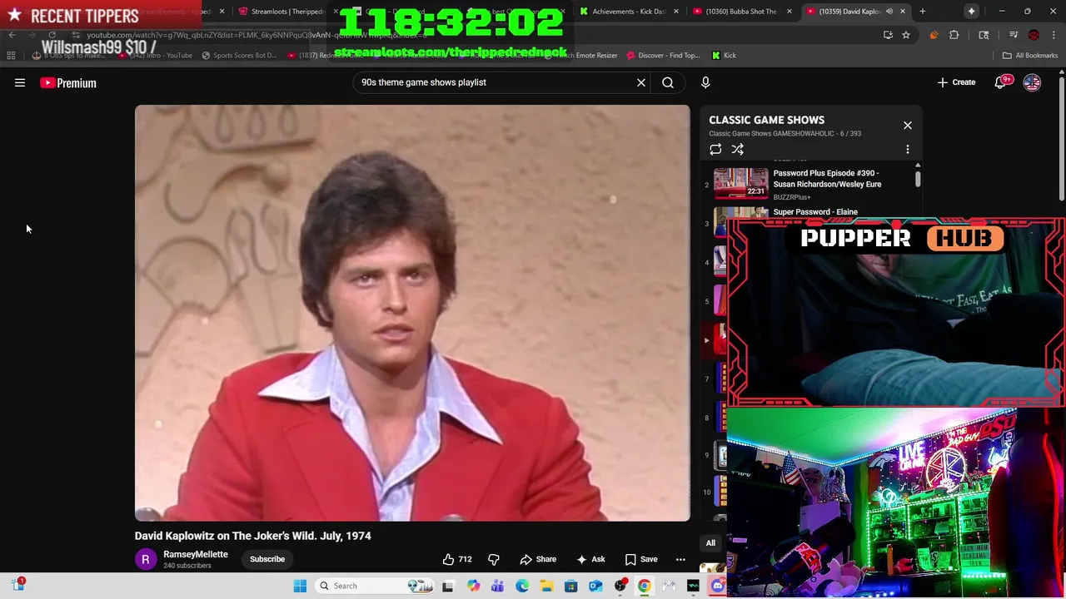The image size is (1066, 599).
Task: Like the David Kaplowitz video
Action: [x=456, y=559]
